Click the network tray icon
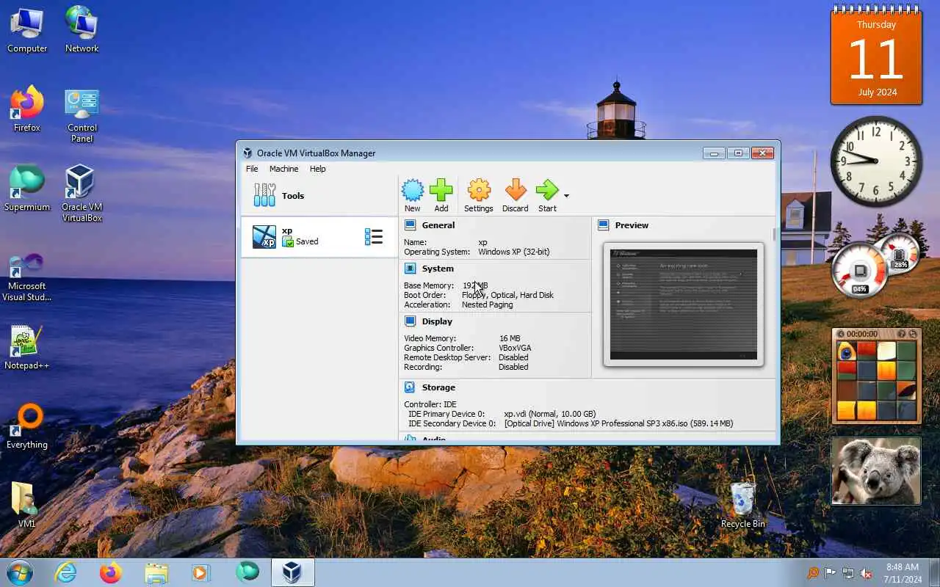 tap(848, 573)
